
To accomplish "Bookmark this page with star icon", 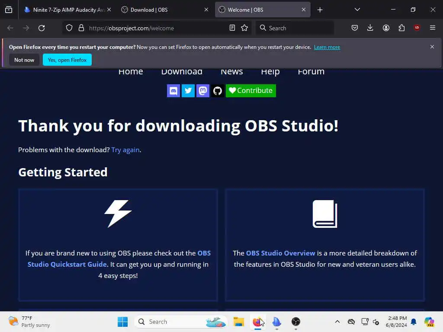I will pos(245,28).
